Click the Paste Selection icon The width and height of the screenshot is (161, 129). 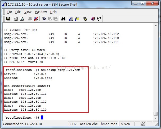pos(55,19)
